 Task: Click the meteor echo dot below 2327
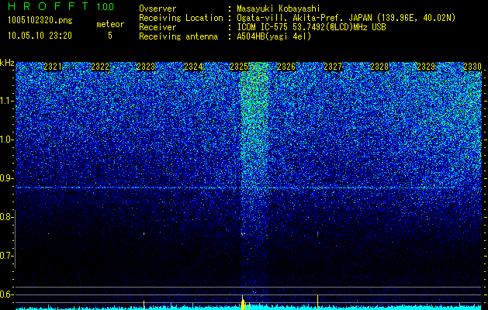pyautogui.click(x=317, y=233)
